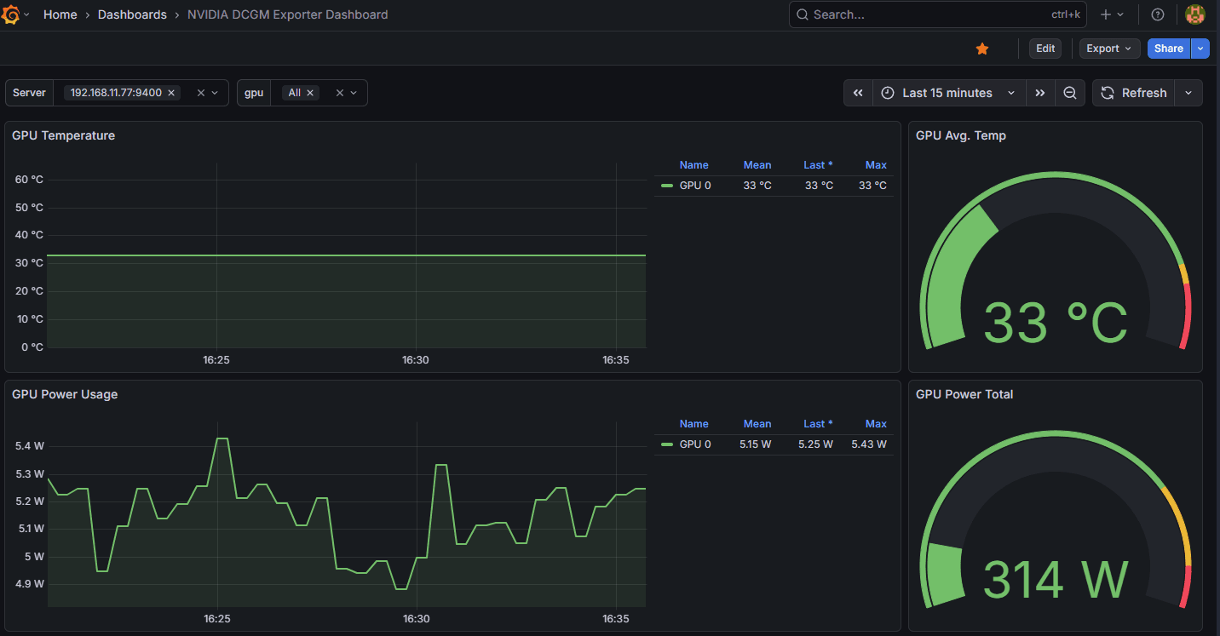Open the plus new-item menu
This screenshot has width=1220, height=636.
pyautogui.click(x=1112, y=14)
